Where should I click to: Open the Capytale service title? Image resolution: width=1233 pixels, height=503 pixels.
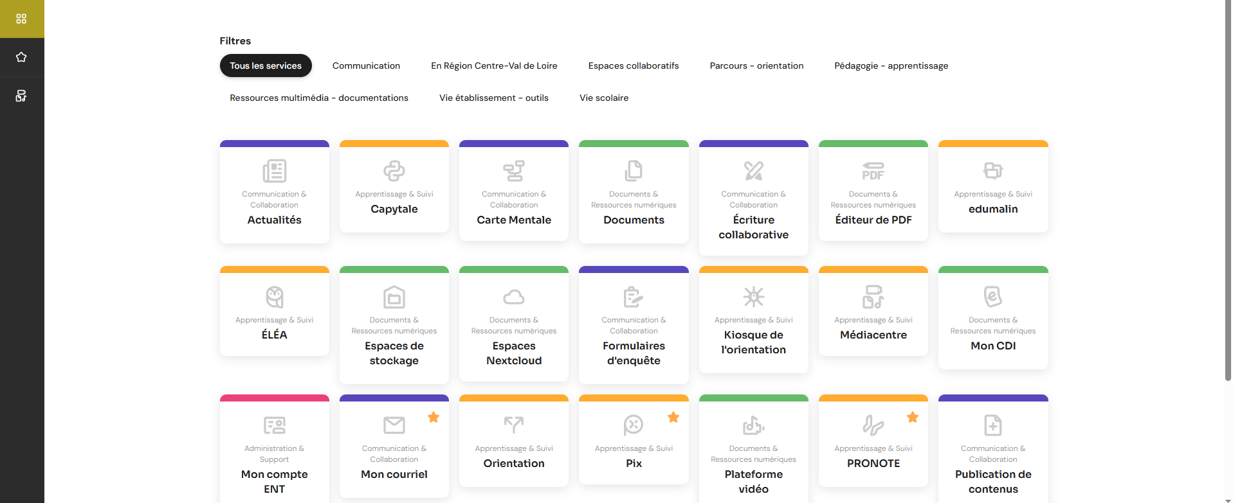tap(394, 209)
